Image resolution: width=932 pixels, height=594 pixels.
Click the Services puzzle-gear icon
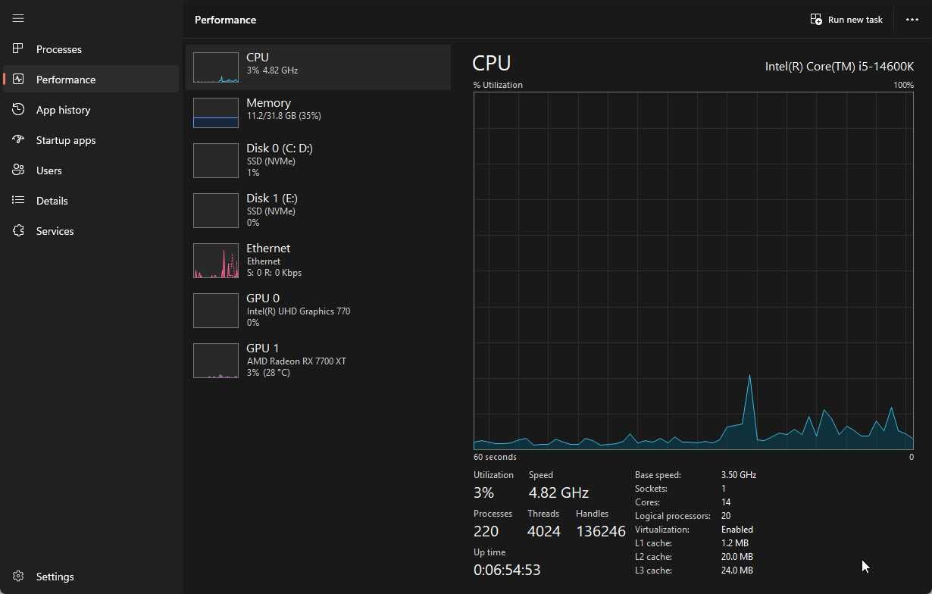18,230
